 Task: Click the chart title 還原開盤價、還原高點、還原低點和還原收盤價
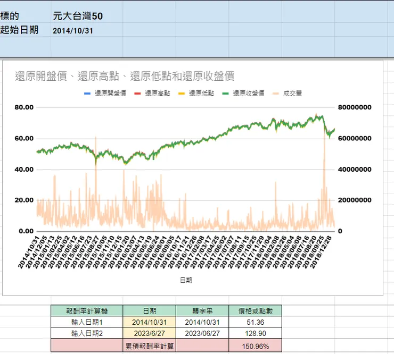tap(125, 76)
